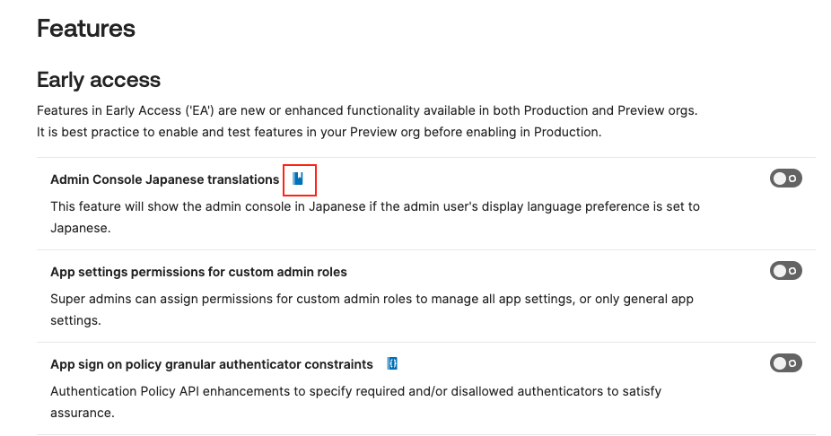Click 'assurance.' ending the authenticator description
The height and width of the screenshot is (436, 831).
82,413
